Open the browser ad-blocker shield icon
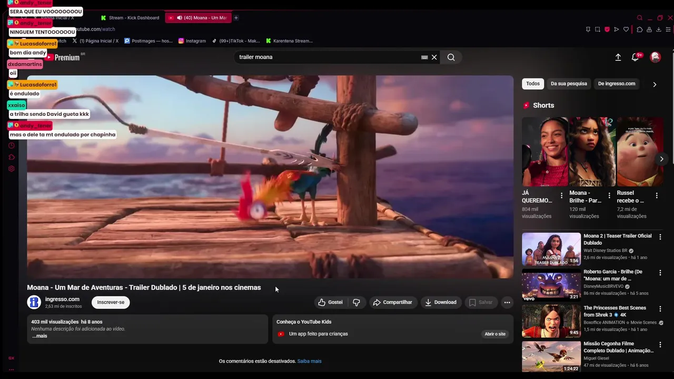This screenshot has width=674, height=379. 607,29
